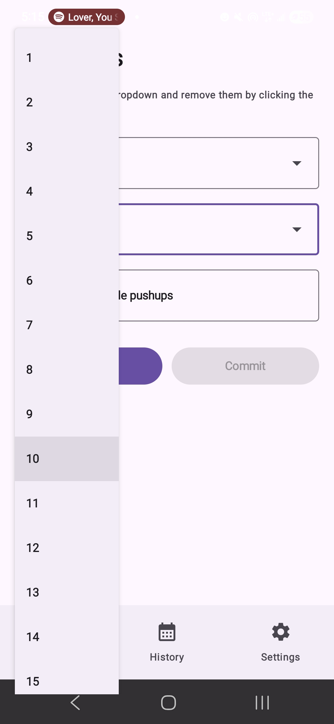334x724 pixels.
Task: Expand the highlighted second dropdown arrow
Action: pyautogui.click(x=297, y=229)
